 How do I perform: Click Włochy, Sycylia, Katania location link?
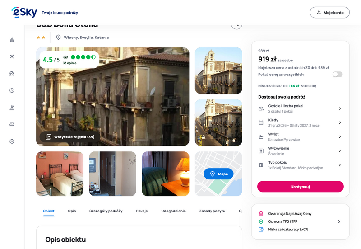pos(86,38)
